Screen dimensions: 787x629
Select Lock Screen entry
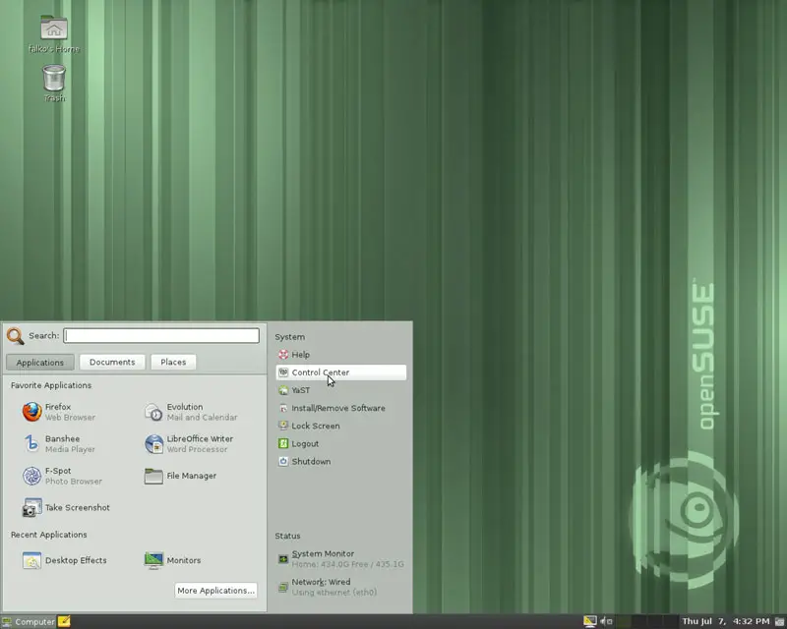coord(341,426)
